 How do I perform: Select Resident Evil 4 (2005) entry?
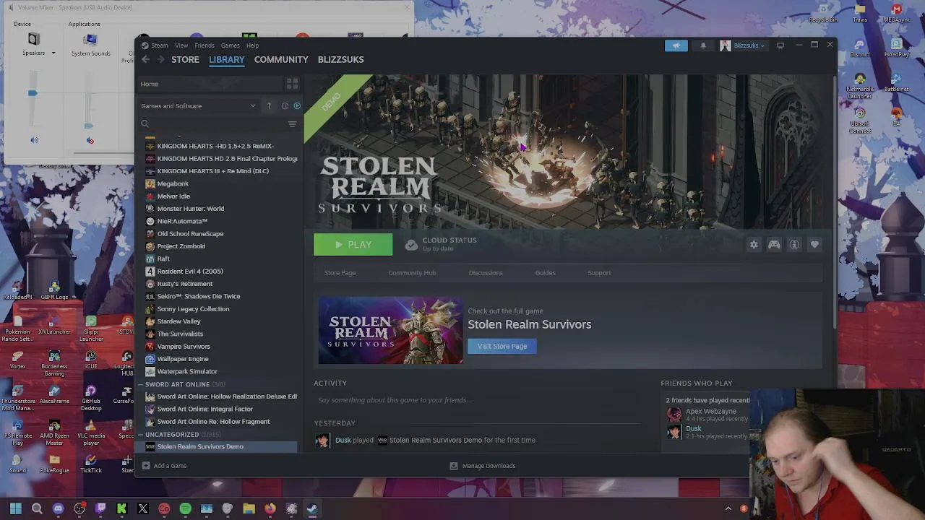pos(190,272)
